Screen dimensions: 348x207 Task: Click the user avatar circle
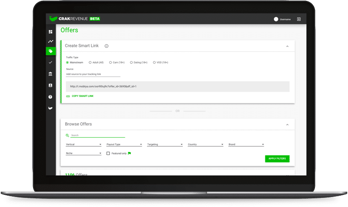coord(276,19)
